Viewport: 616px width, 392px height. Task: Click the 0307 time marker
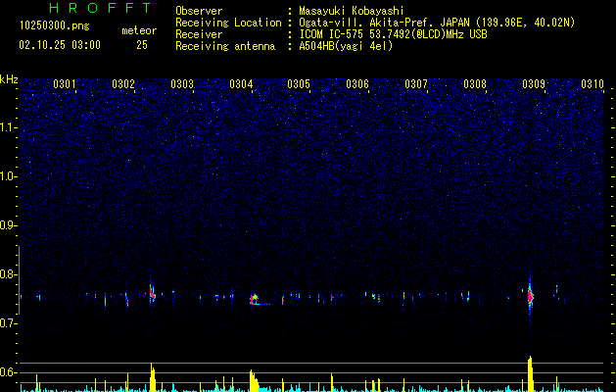pos(416,84)
